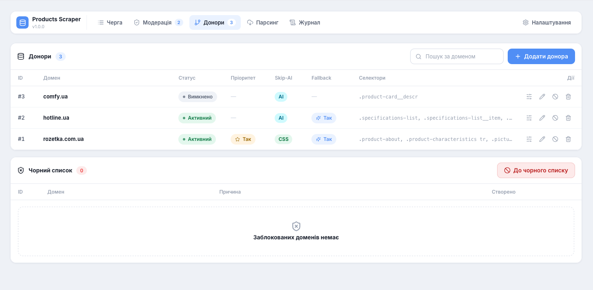Switch to the Модерація tab
This screenshot has width=593, height=290.
pos(158,22)
